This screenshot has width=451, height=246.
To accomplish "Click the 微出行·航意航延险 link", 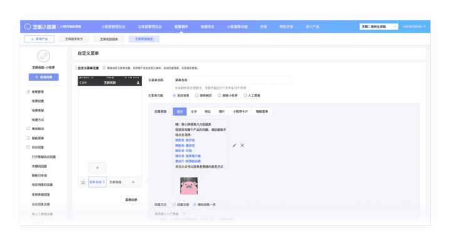I will tap(188, 161).
